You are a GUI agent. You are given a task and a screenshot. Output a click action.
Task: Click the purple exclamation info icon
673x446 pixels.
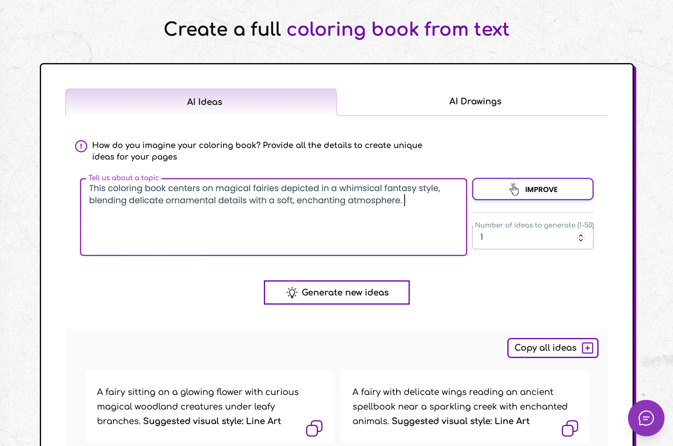click(x=81, y=146)
